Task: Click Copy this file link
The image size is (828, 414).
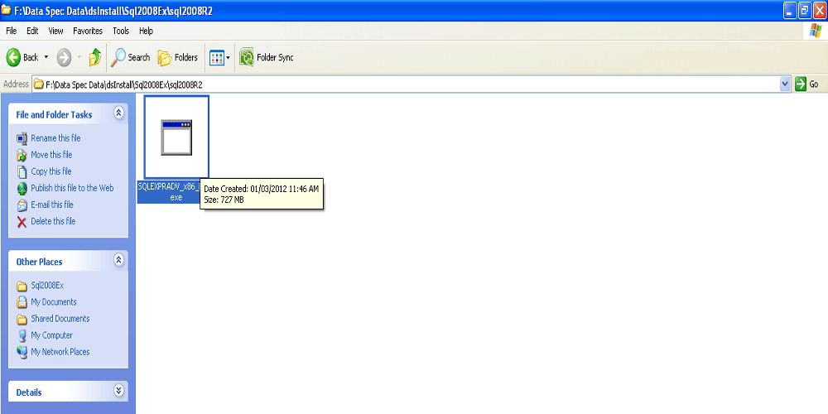Action: tap(51, 171)
